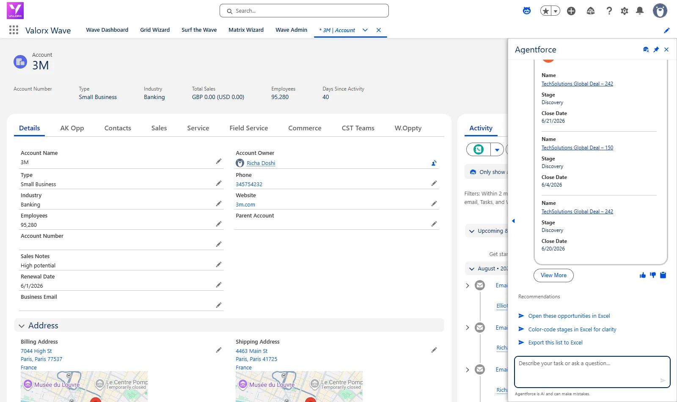Focus the Agentforce task input field
This screenshot has height=402, width=677.
(592, 372)
